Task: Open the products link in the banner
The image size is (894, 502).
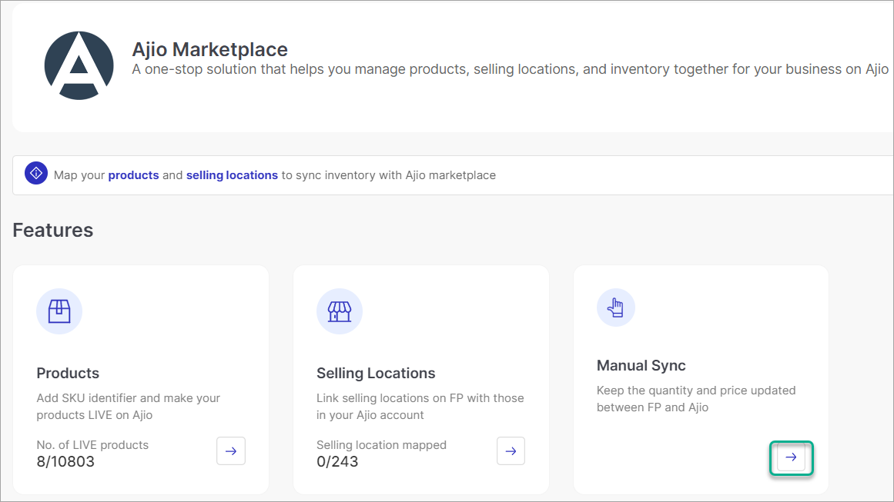Action: (133, 175)
